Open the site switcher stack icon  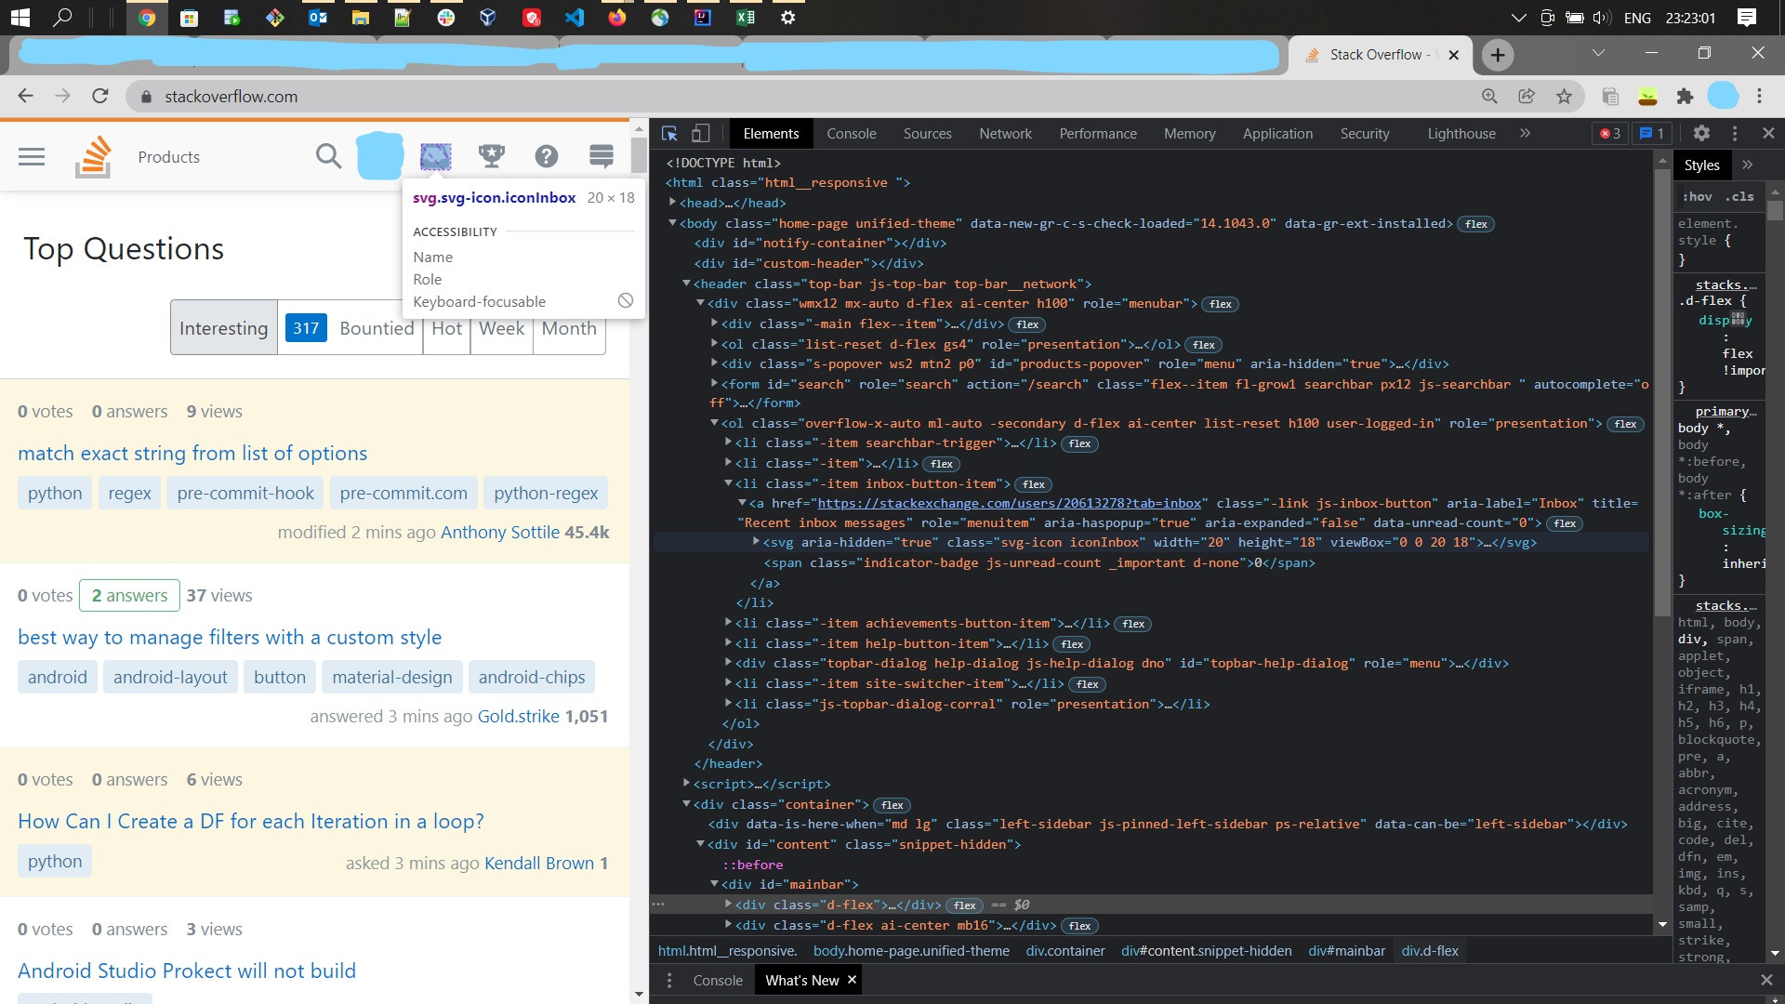coord(602,156)
